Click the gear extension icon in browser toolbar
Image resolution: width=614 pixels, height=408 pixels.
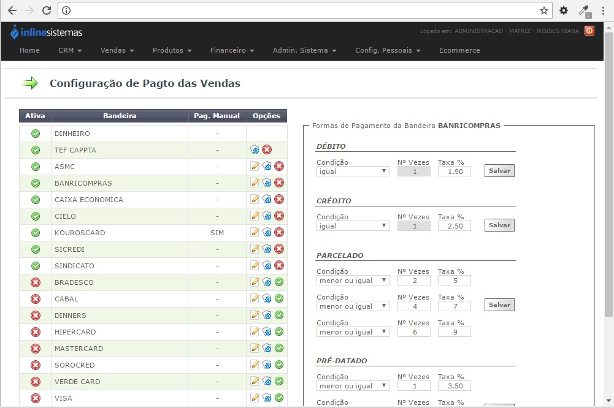pos(564,10)
